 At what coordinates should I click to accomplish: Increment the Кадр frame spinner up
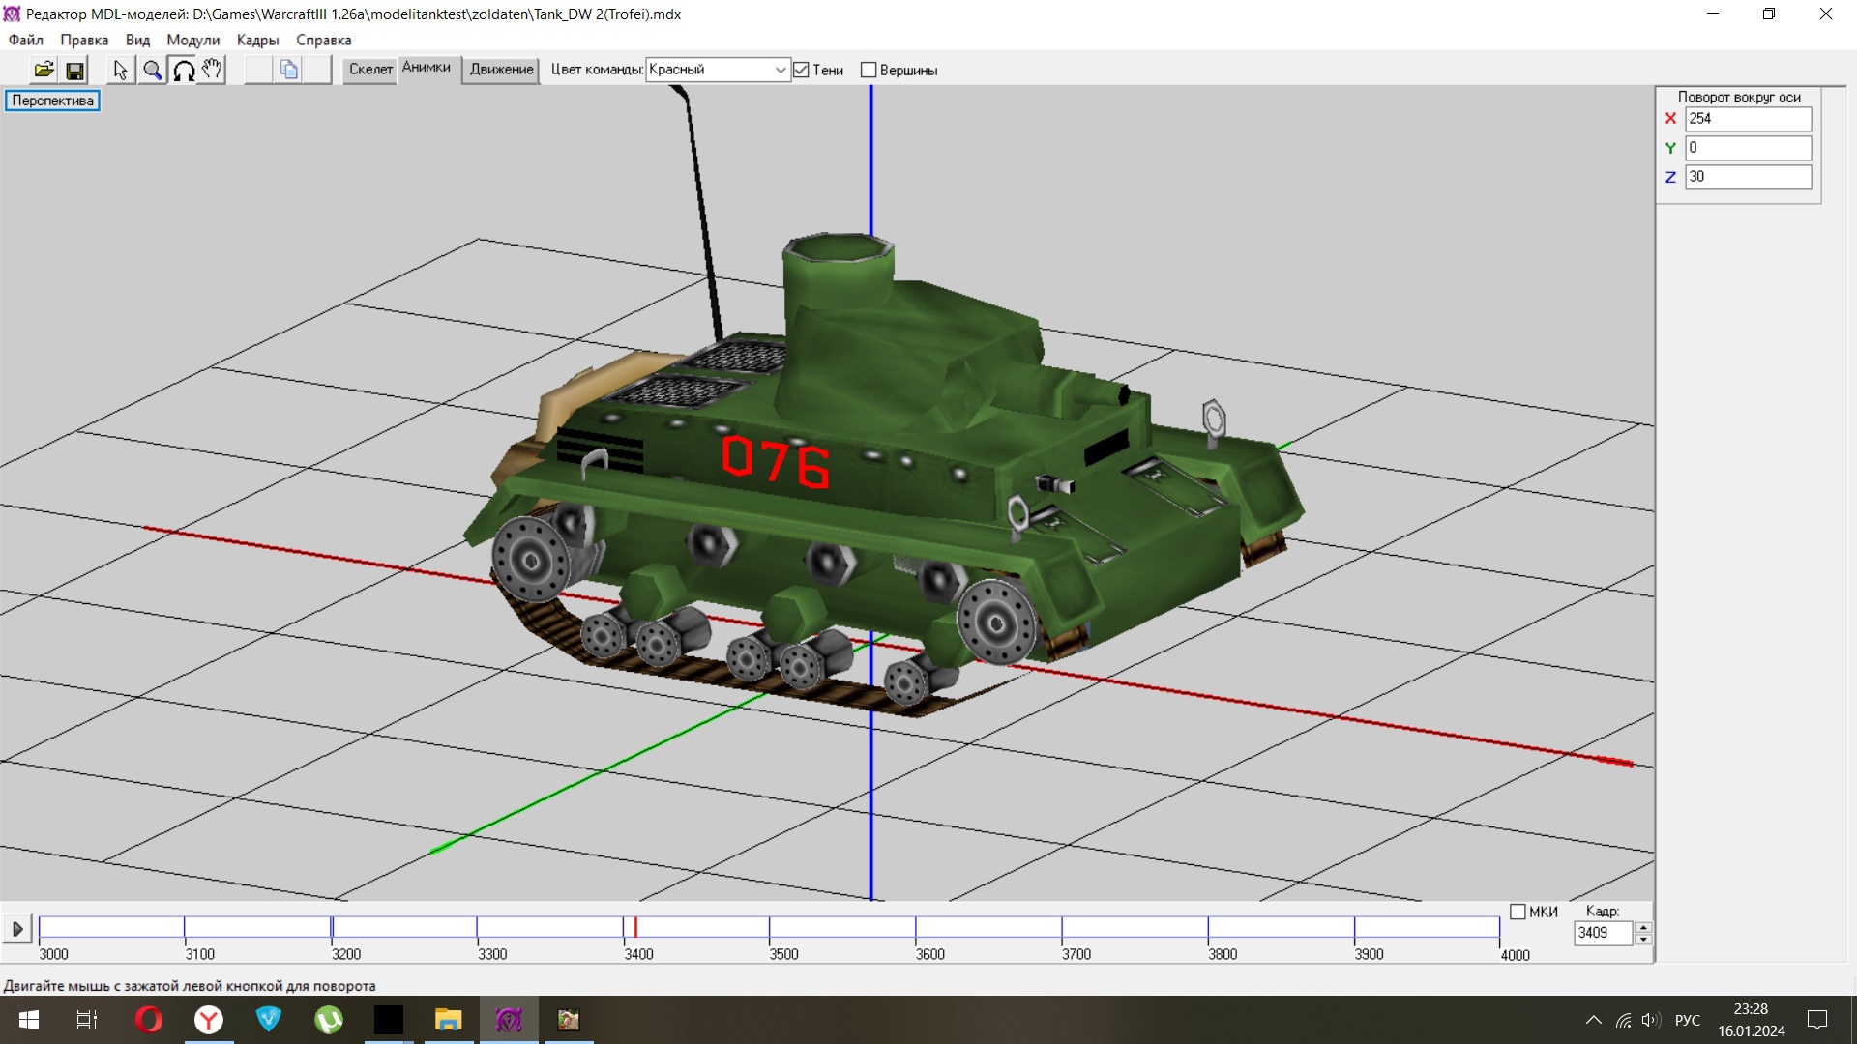[1643, 927]
